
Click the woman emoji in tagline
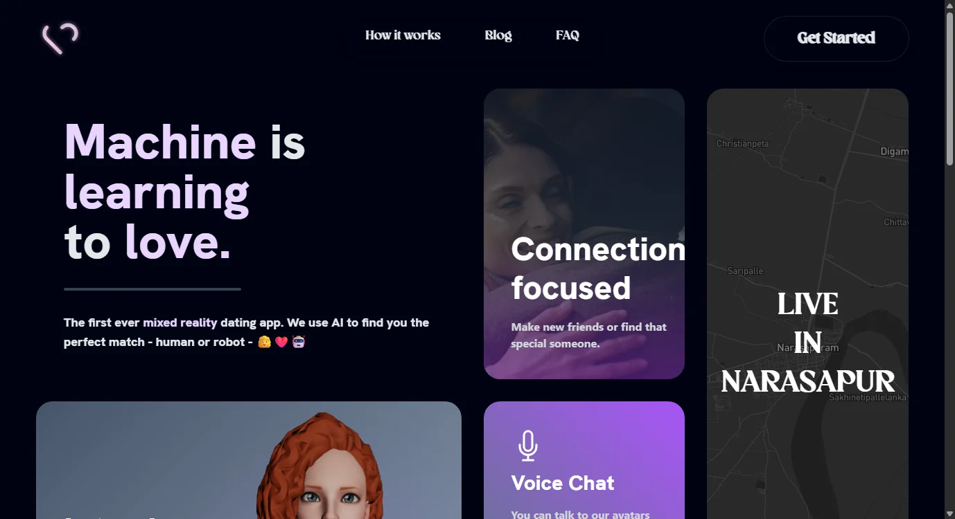coord(264,342)
